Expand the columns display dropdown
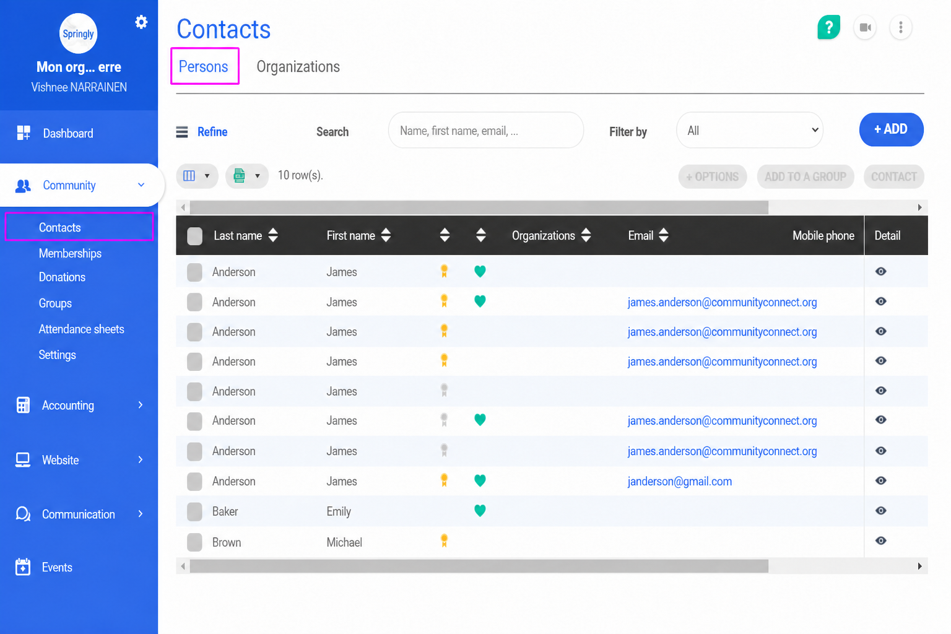This screenshot has height=634, width=951. click(x=197, y=176)
